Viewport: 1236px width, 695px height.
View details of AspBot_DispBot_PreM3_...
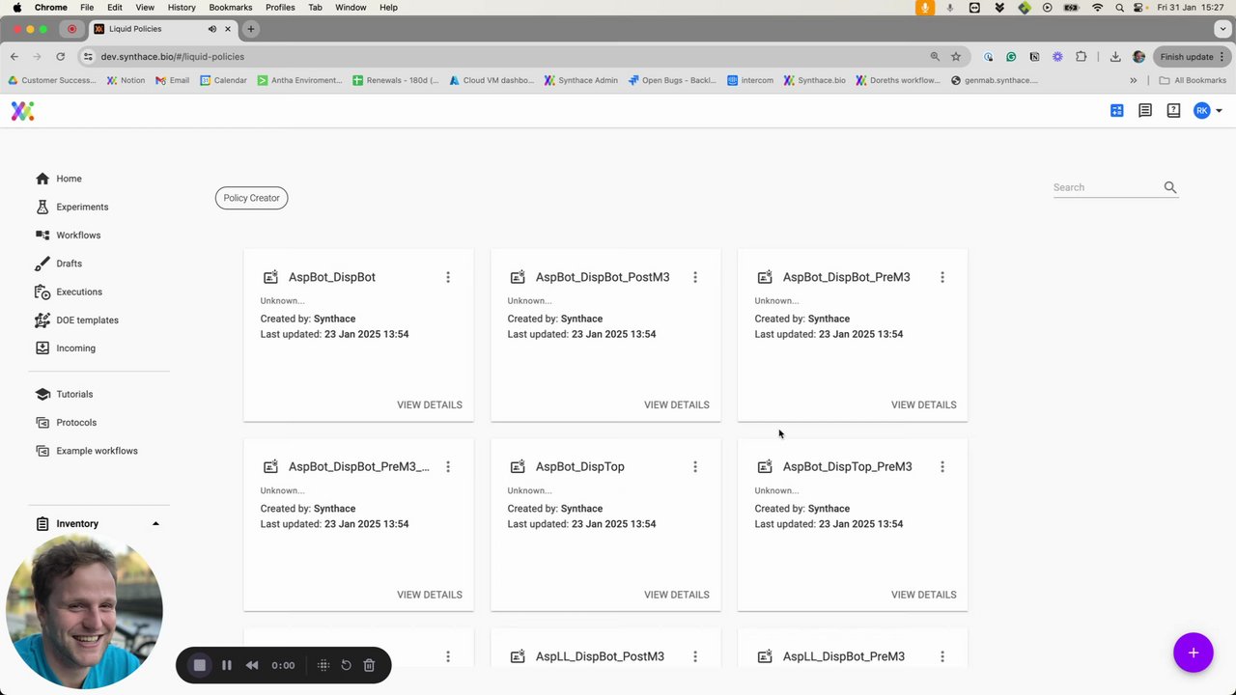tap(430, 595)
